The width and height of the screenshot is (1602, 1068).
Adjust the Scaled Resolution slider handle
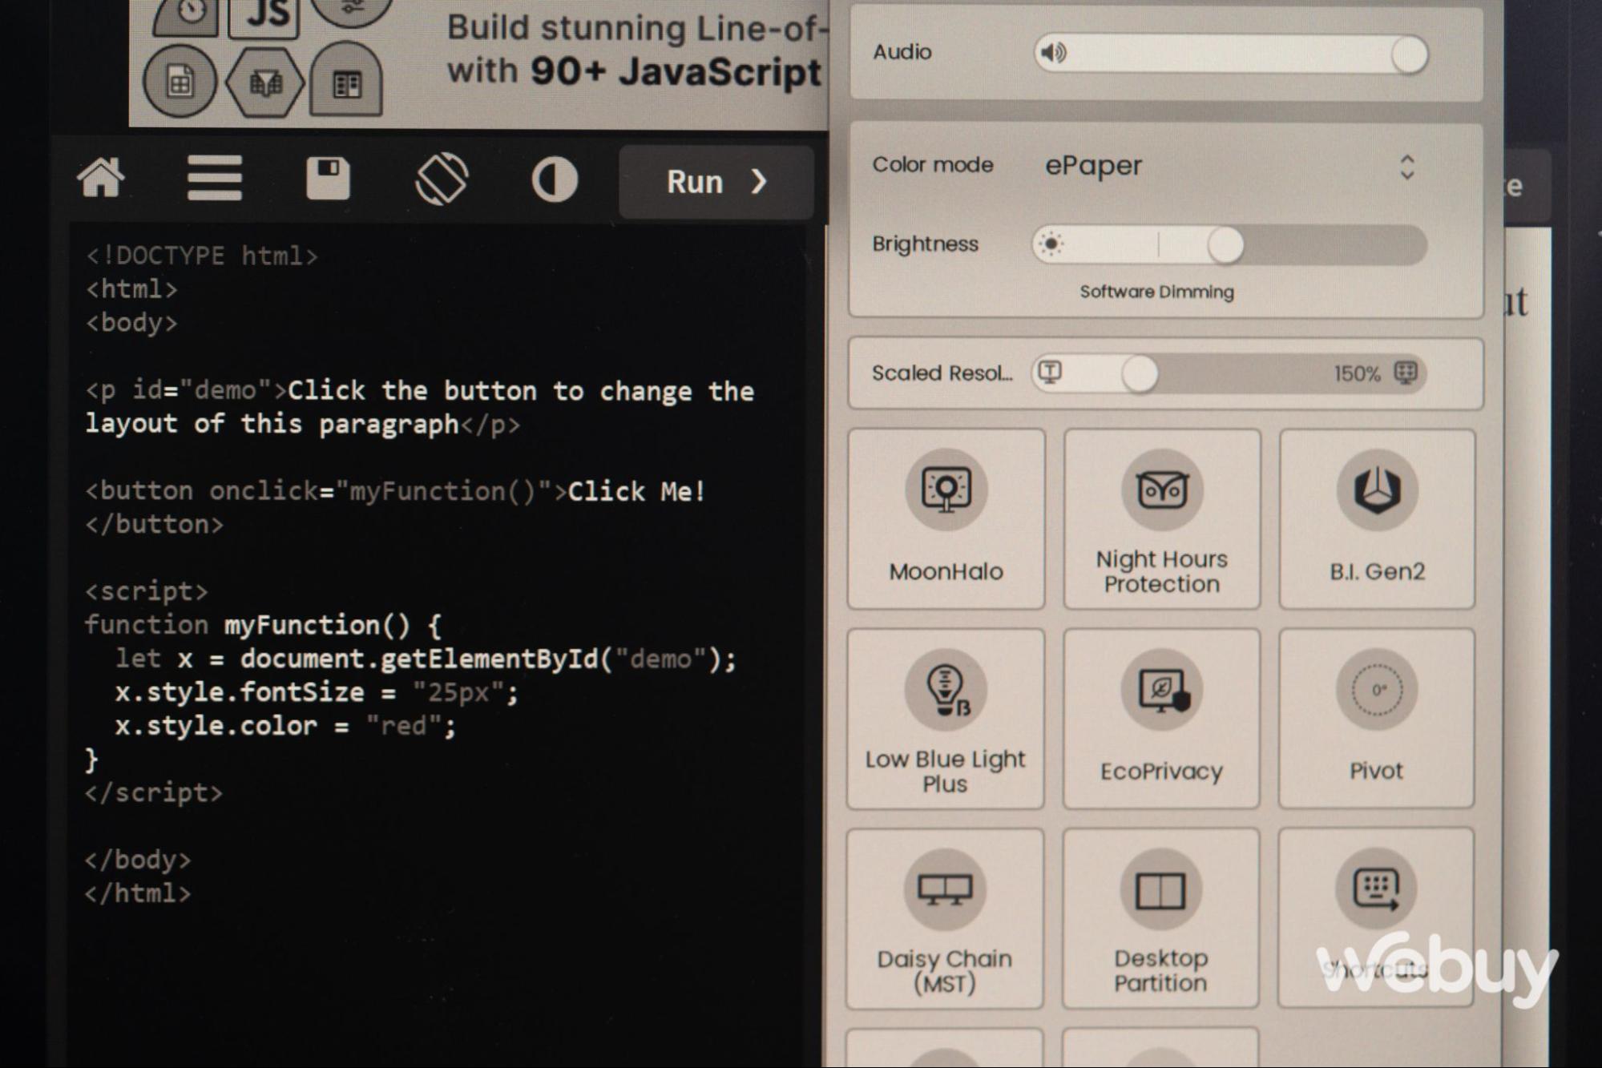coord(1139,373)
